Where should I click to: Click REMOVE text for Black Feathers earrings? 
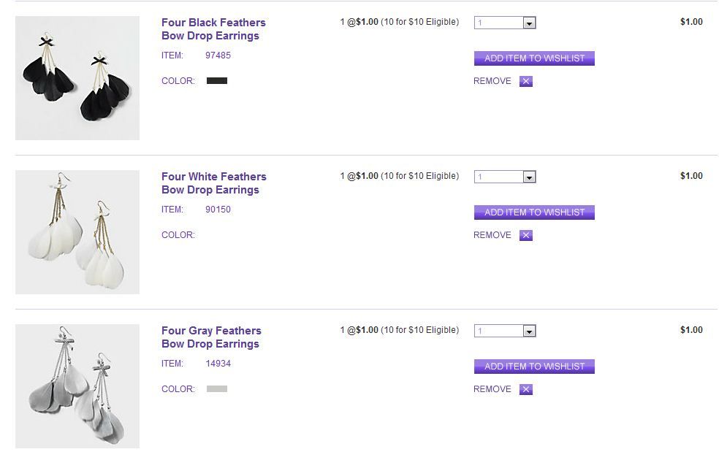[492, 81]
